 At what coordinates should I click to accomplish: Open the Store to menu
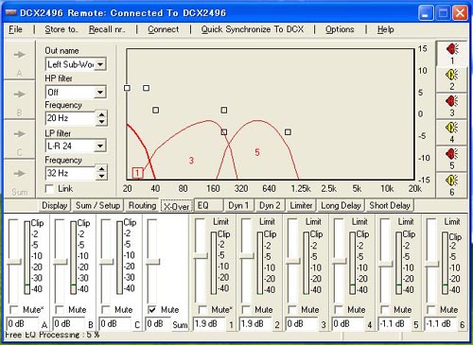tap(61, 29)
